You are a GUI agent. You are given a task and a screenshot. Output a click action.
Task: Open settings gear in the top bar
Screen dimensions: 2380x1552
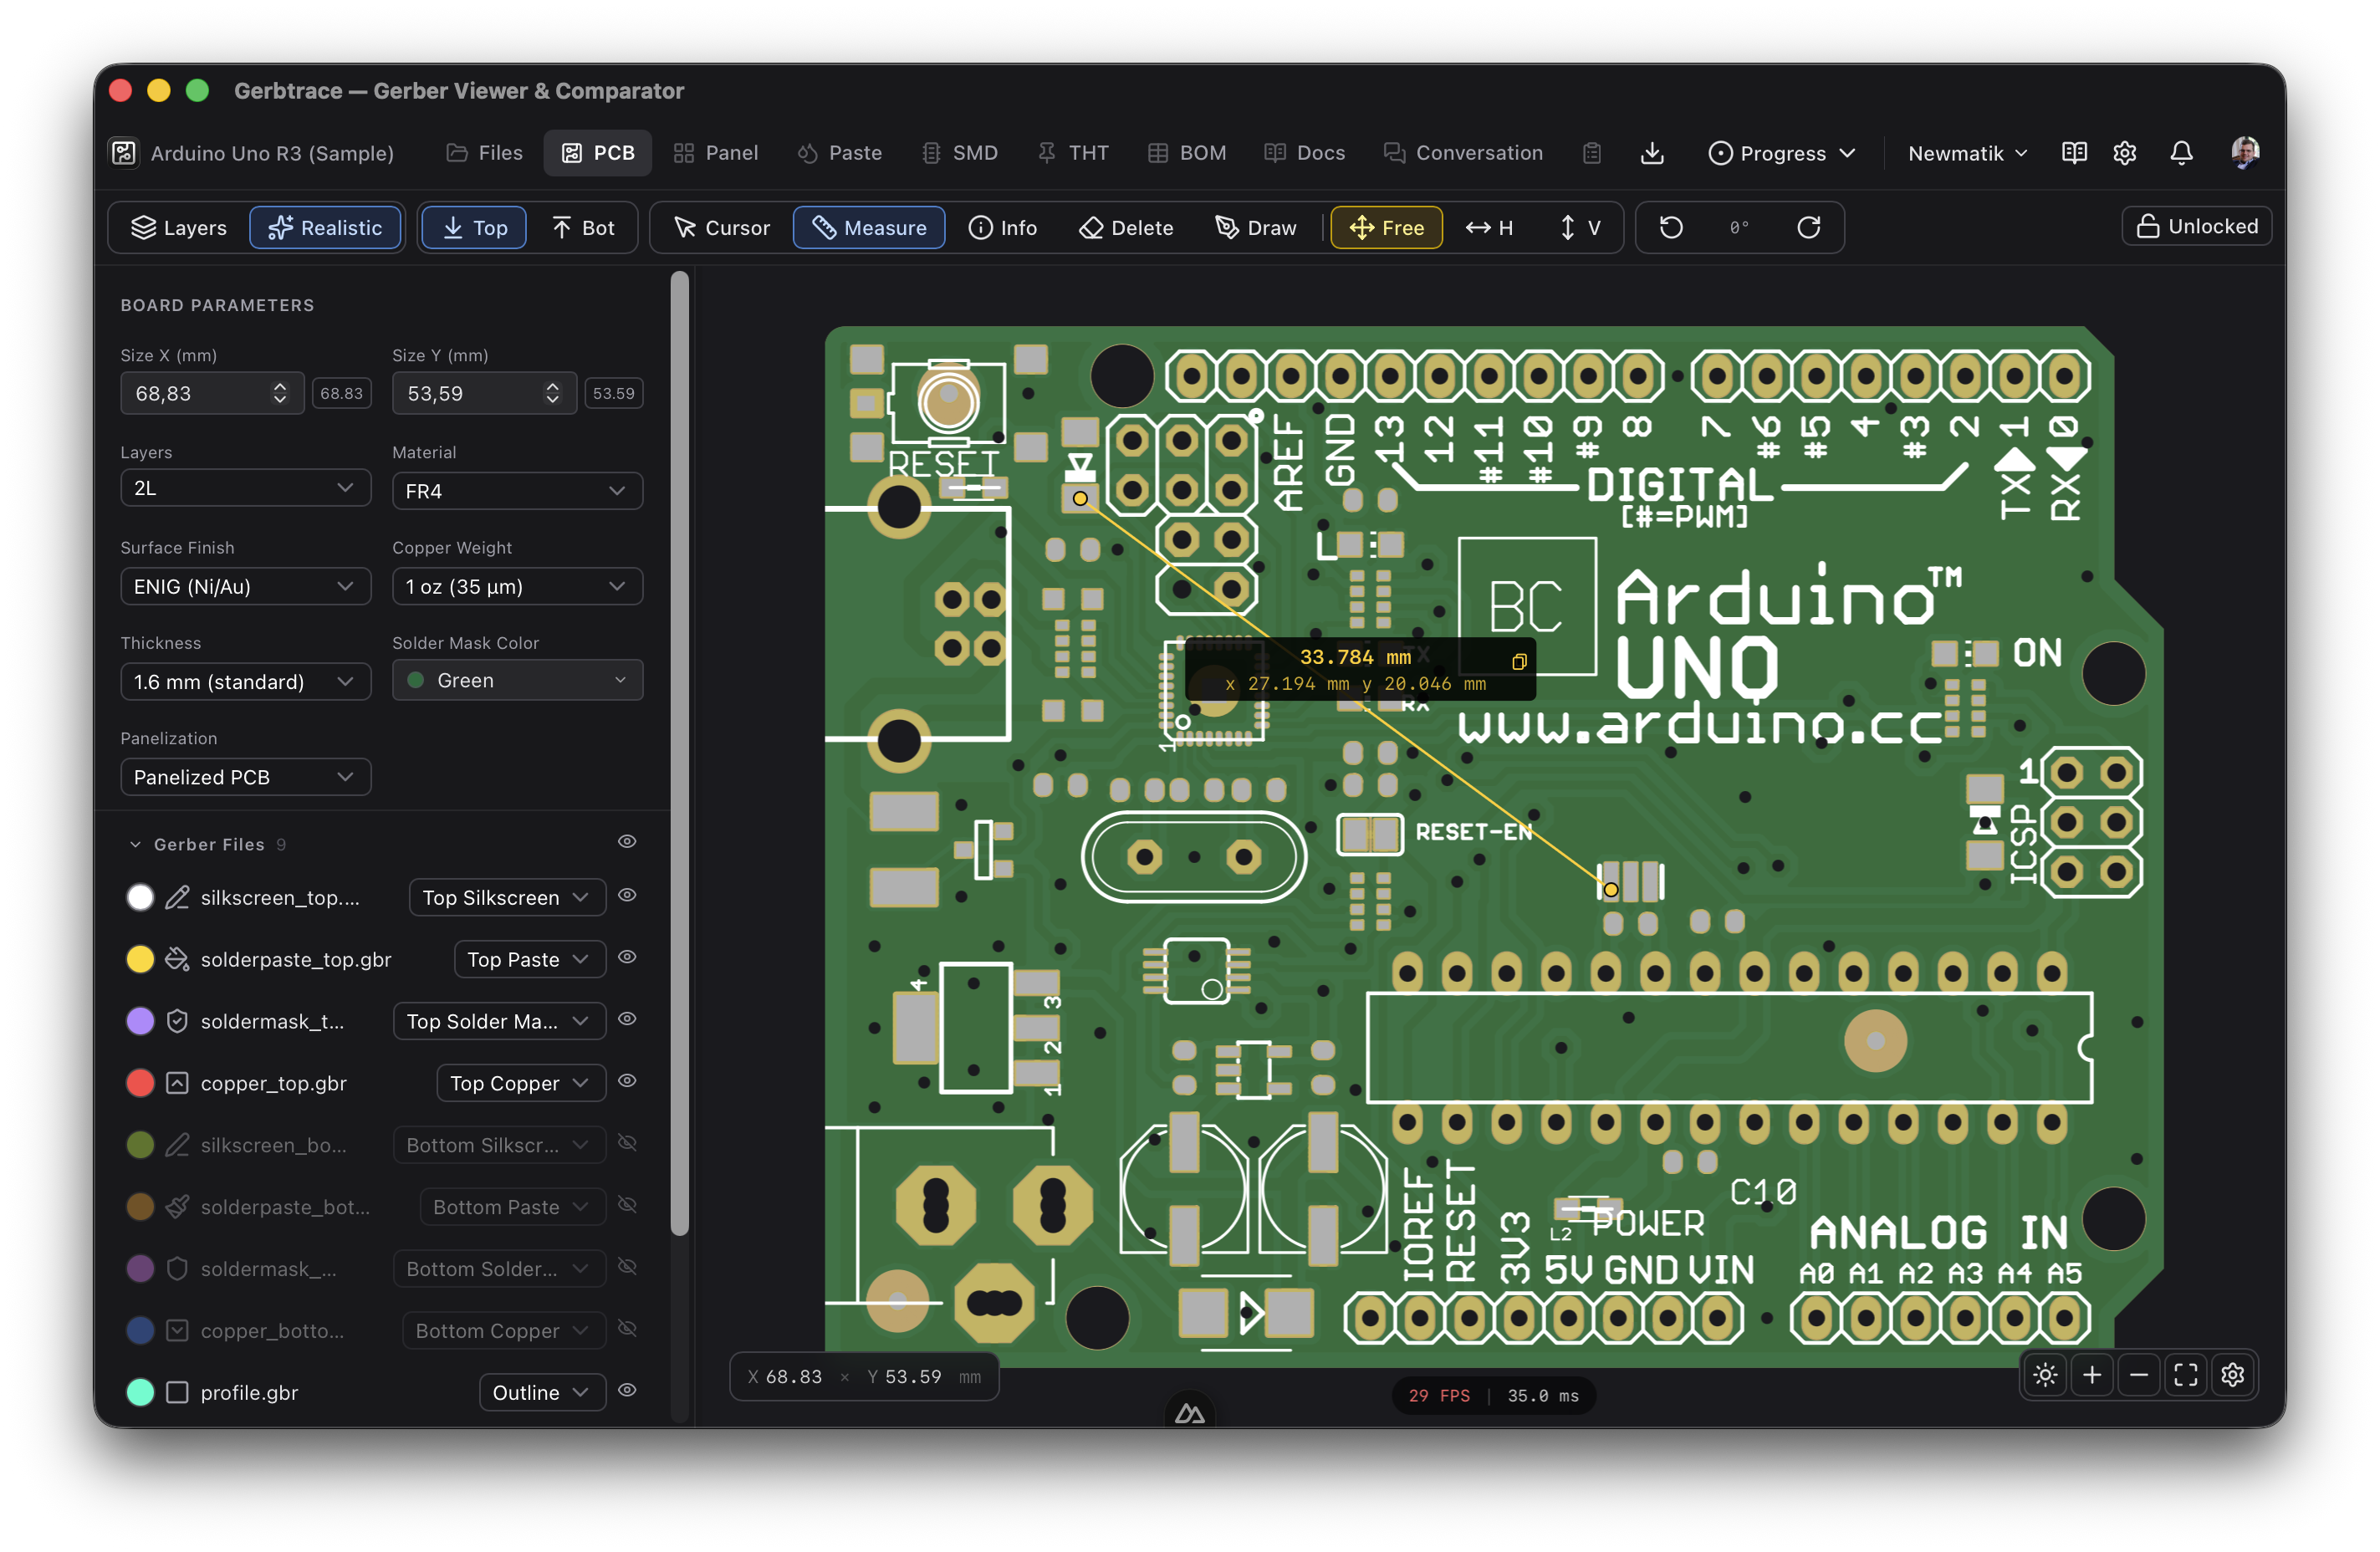(2125, 153)
